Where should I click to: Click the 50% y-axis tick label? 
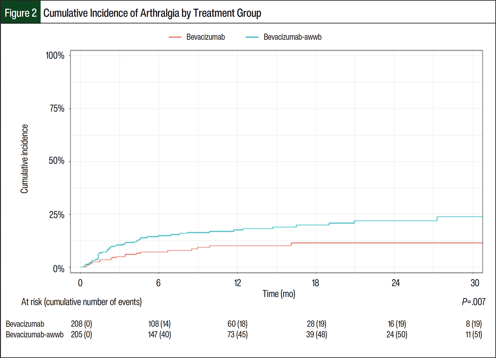point(56,161)
